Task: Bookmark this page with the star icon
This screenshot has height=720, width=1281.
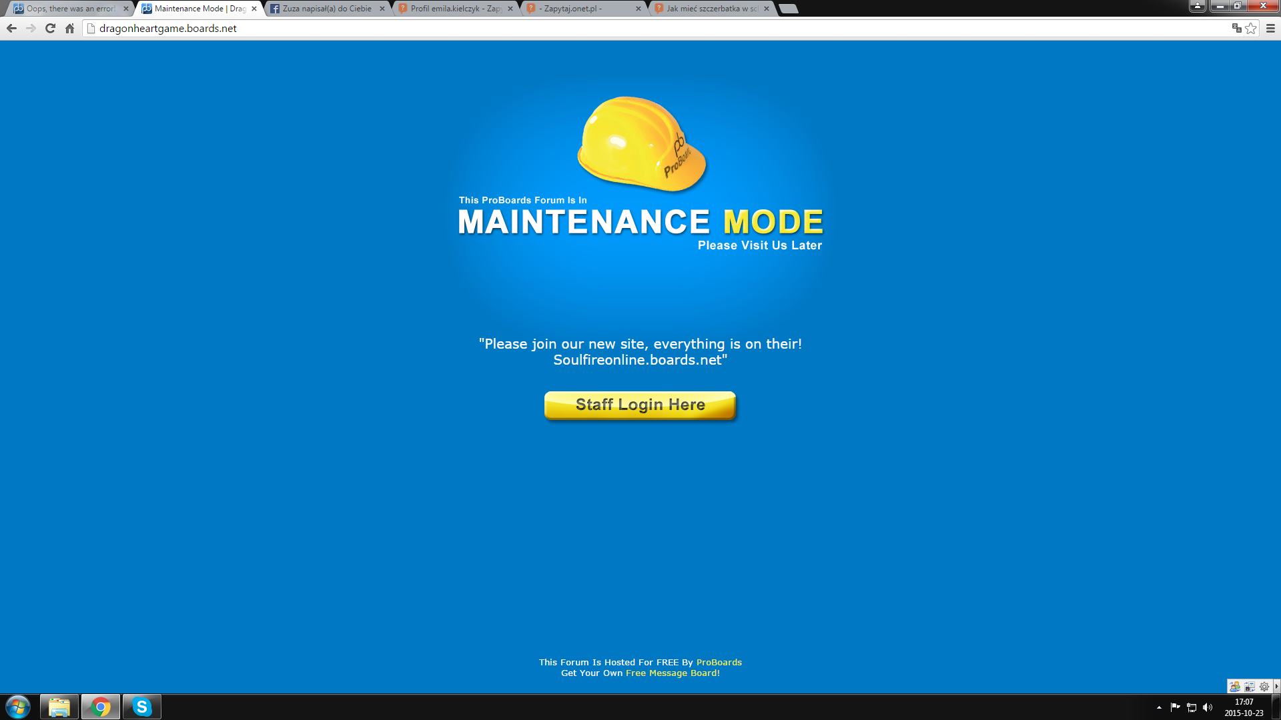Action: (1251, 28)
